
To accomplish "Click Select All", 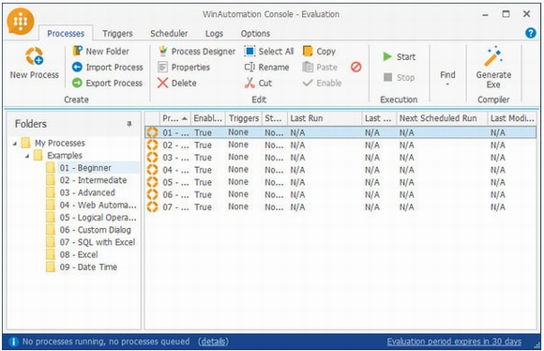I will [268, 52].
